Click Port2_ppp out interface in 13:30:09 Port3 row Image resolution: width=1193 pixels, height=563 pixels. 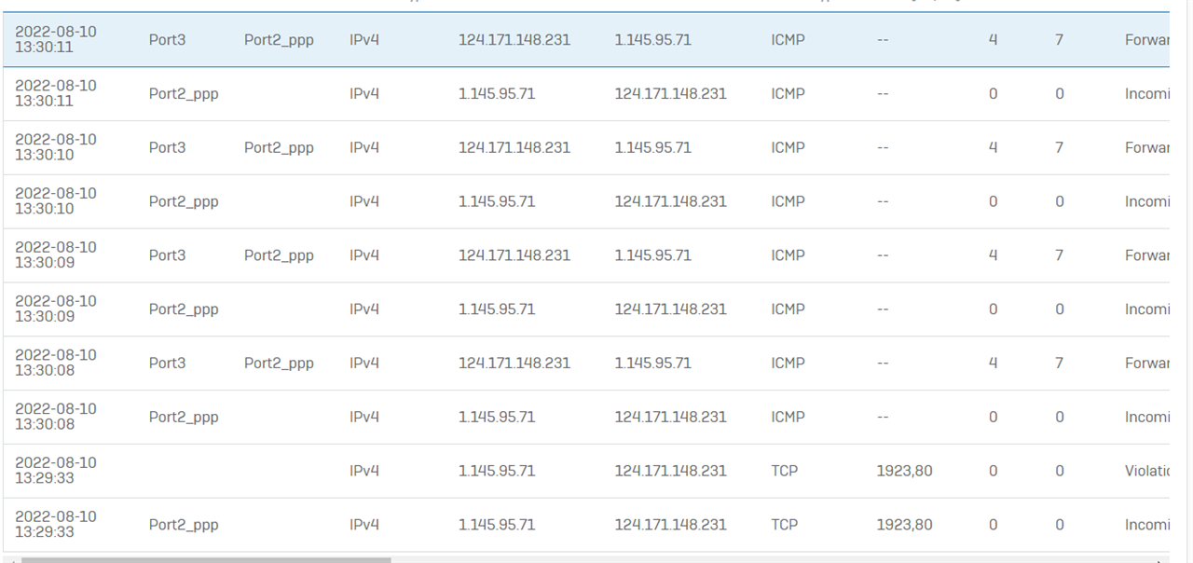(279, 255)
